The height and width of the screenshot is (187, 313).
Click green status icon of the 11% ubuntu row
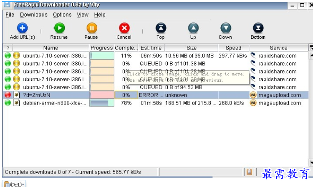point(8,55)
